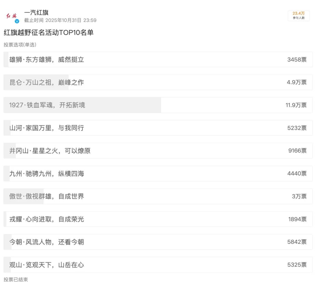Click the poll title 红旗越野征名活动TOP10名单
The image size is (317, 290).
click(x=48, y=33)
